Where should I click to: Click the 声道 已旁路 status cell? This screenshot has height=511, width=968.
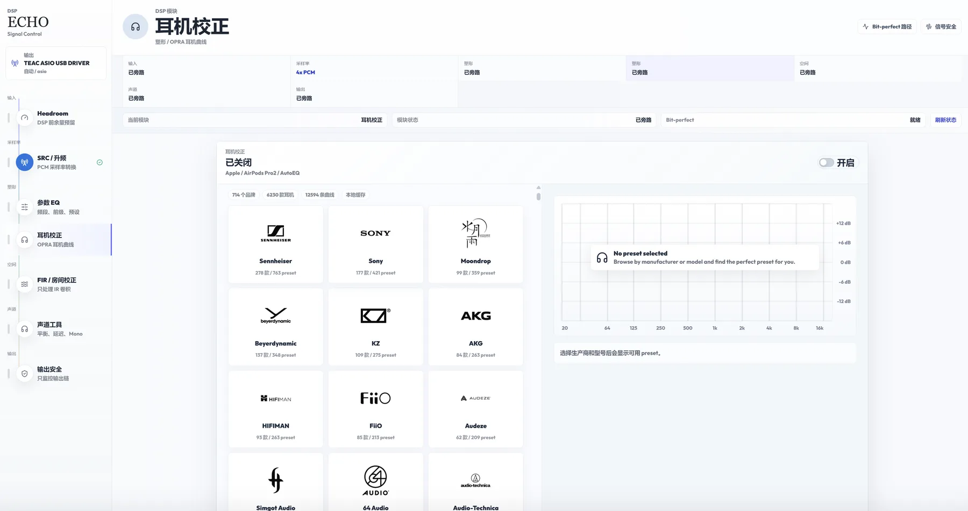coord(207,94)
